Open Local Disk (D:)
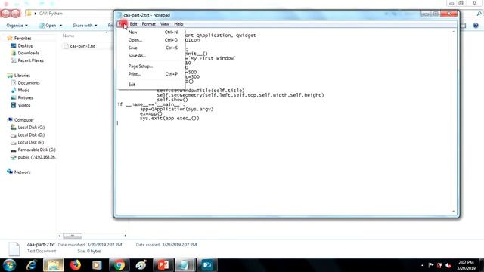Image resolution: width=484 pixels, height=272 pixels. point(28,134)
